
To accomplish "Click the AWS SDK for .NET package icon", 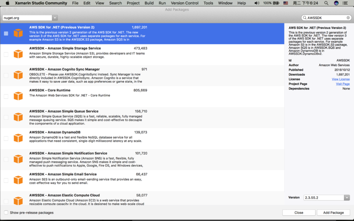I will 18,34.
